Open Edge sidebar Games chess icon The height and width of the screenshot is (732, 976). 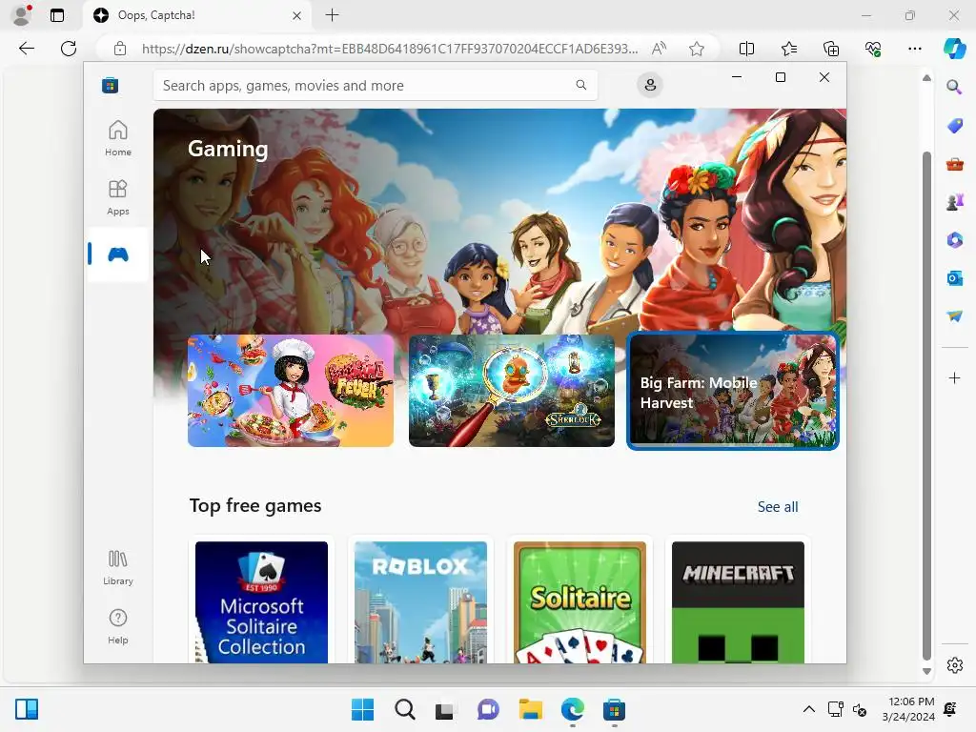[x=954, y=202]
